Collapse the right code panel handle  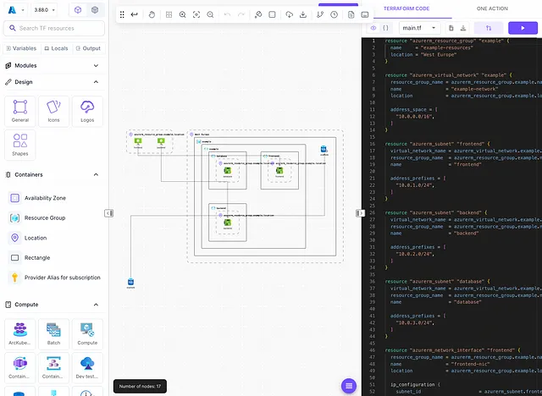[360, 213]
